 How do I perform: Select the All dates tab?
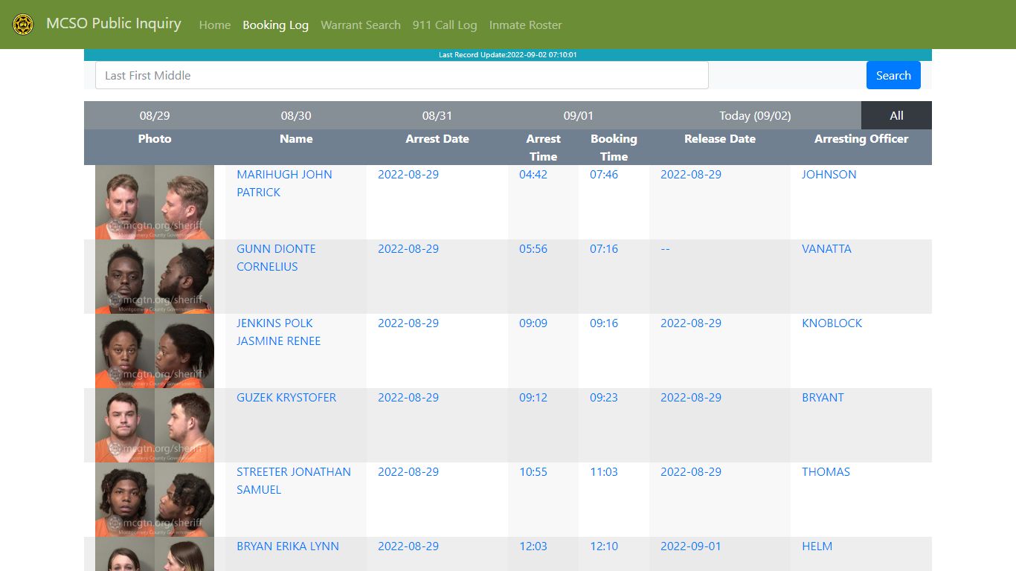point(896,115)
